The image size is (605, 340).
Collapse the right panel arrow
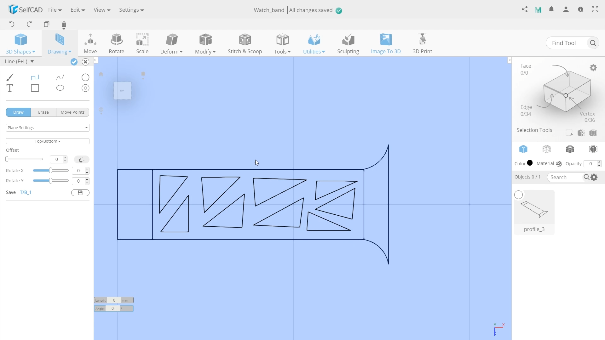point(510,60)
